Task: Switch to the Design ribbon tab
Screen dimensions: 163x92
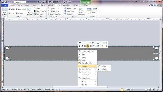Action: coord(28,5)
